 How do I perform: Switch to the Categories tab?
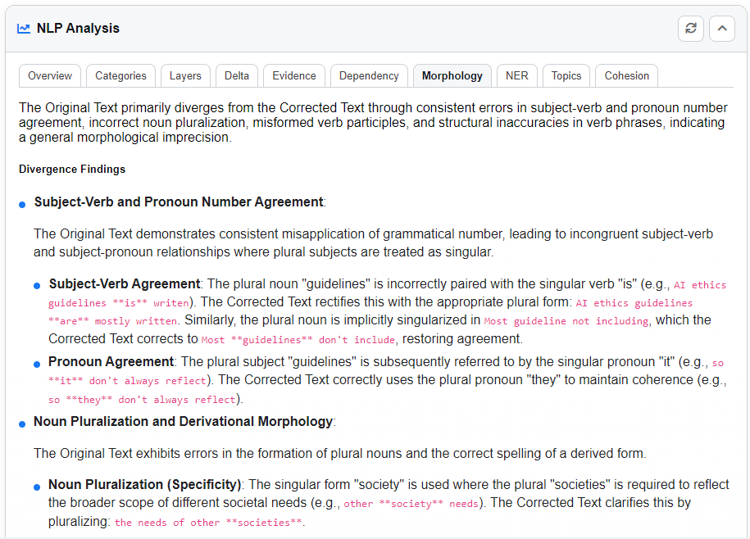[120, 76]
